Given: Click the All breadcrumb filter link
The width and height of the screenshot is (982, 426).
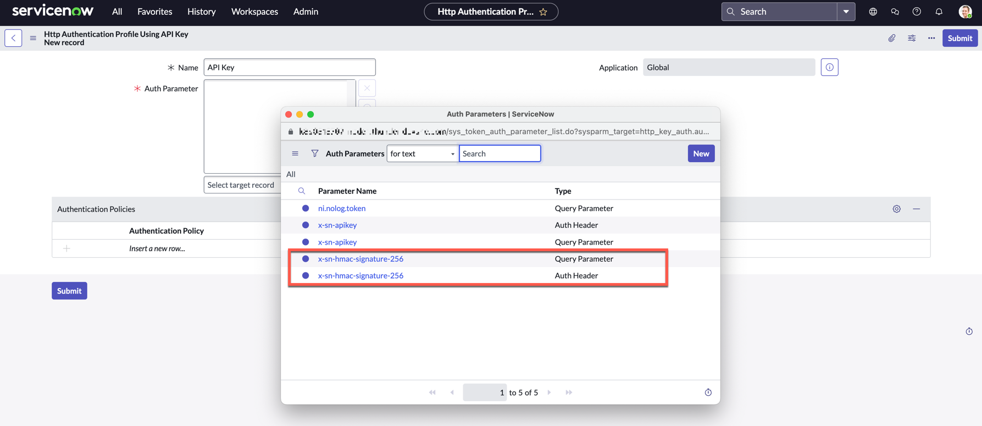Looking at the screenshot, I should click(x=291, y=174).
